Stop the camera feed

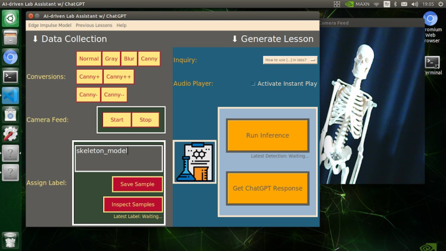point(145,120)
